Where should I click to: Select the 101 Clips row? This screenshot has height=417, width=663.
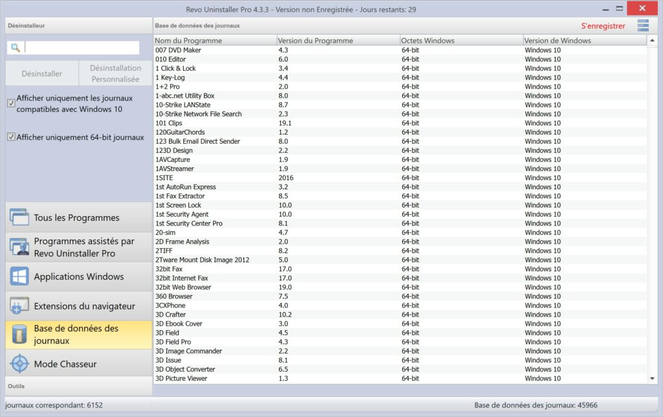[400, 123]
